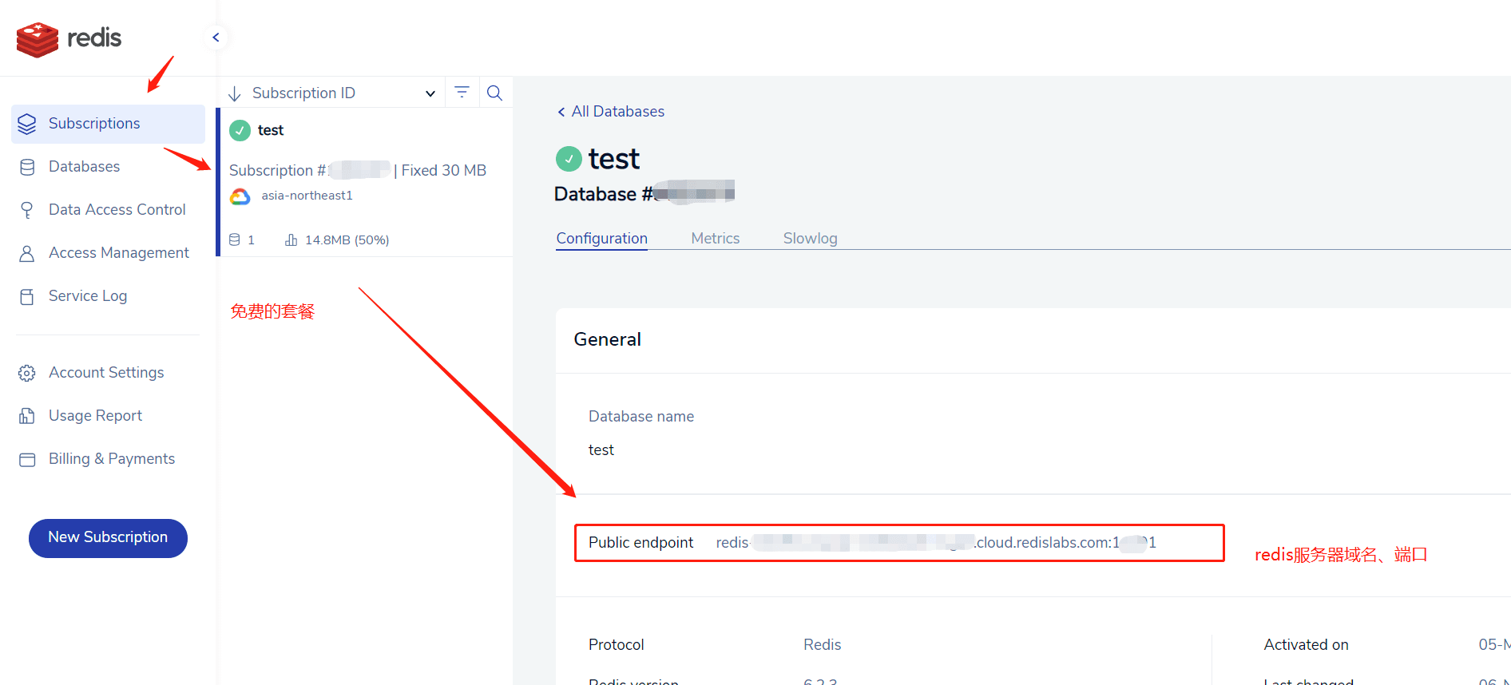The height and width of the screenshot is (685, 1511).
Task: Click the green status check on test subscription
Action: (240, 130)
